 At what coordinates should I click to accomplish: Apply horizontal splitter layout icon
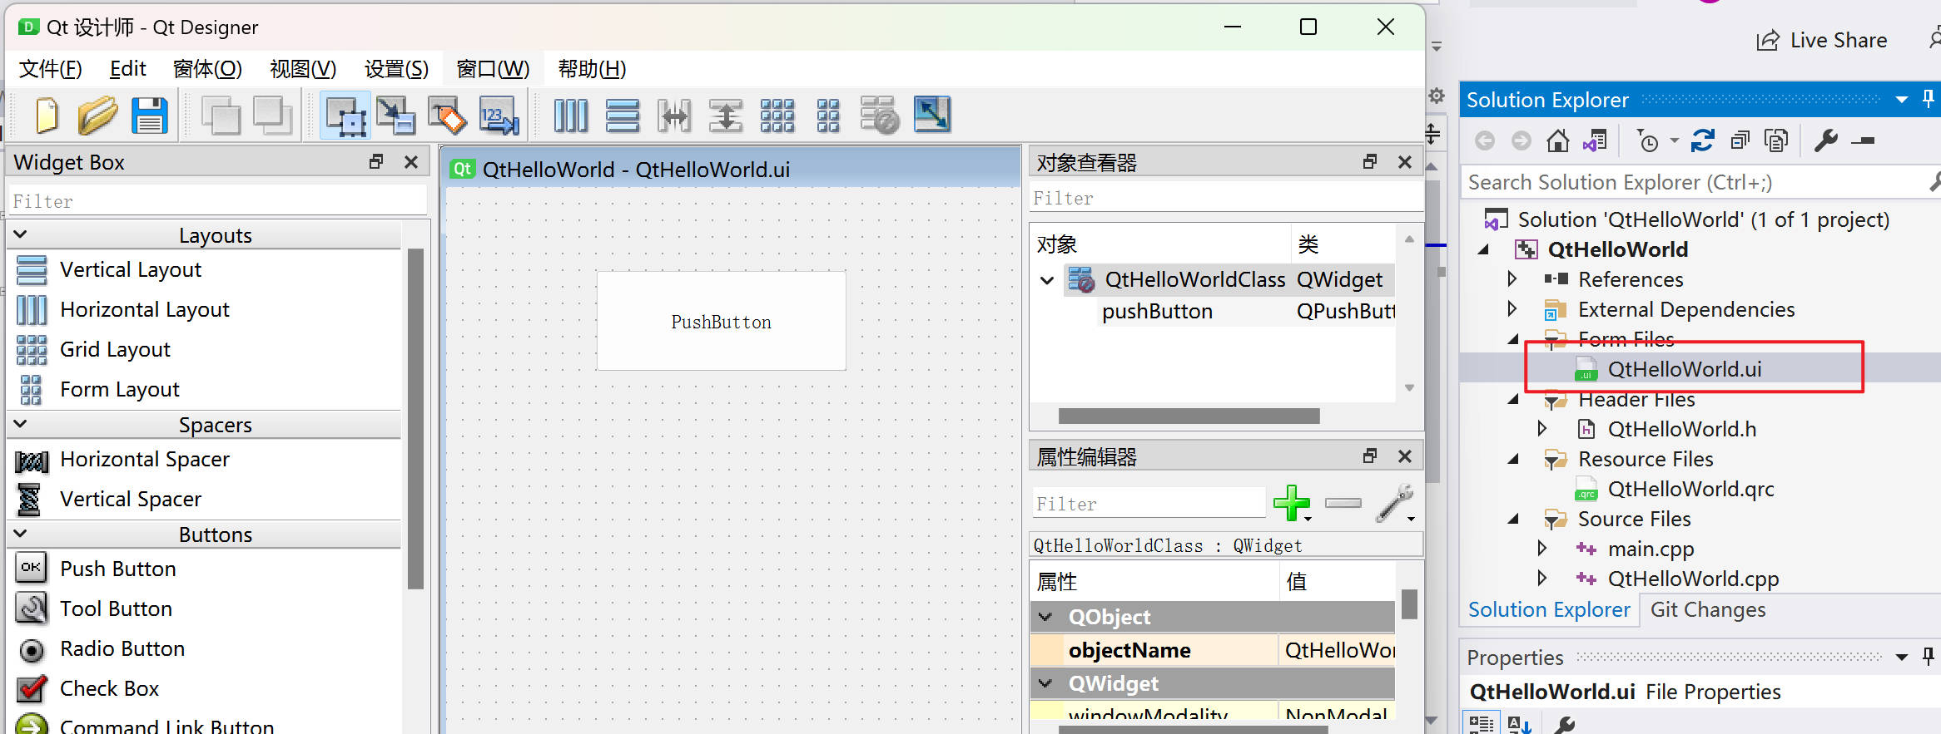[674, 115]
